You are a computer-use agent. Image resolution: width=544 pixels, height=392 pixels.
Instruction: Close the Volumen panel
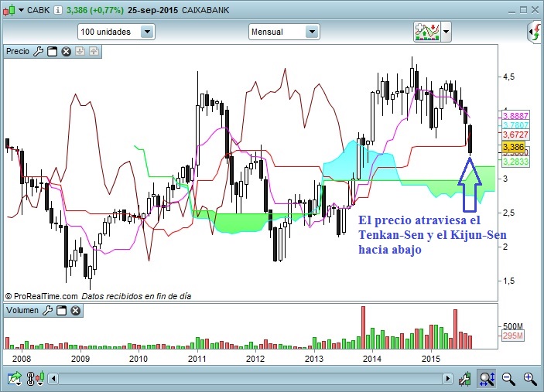click(76, 310)
